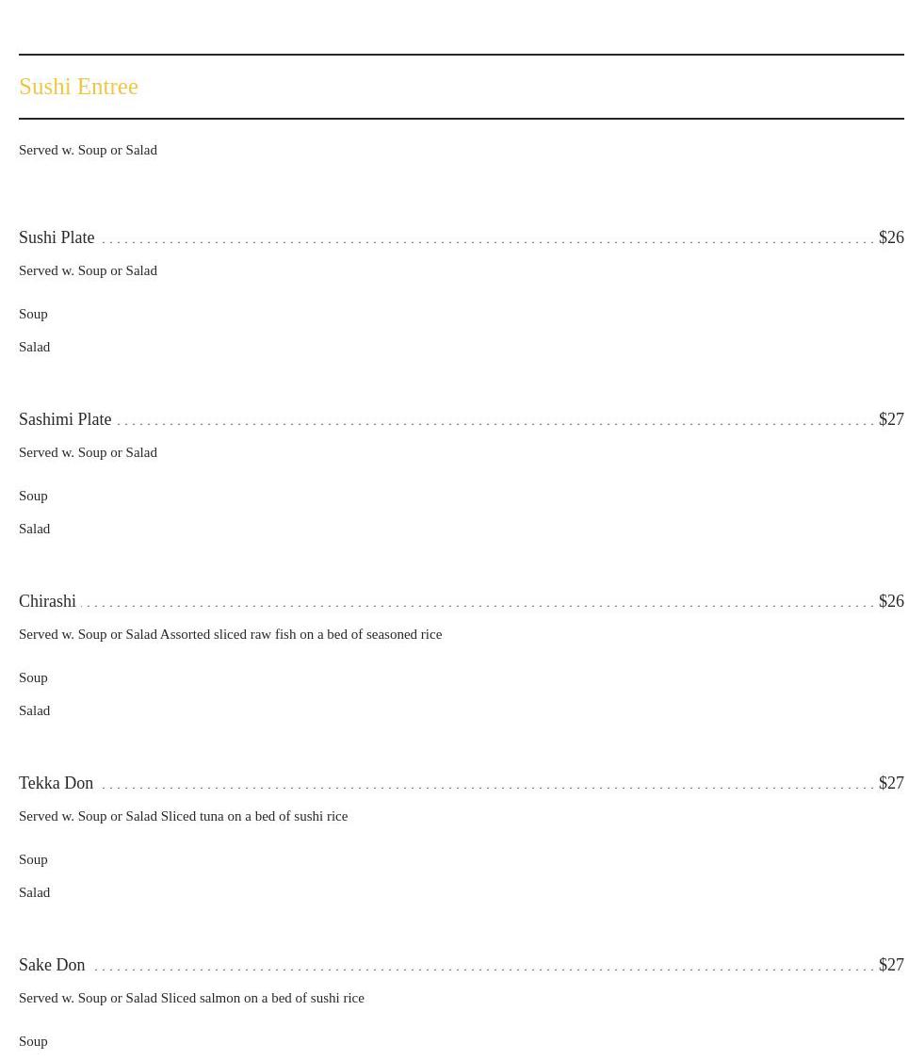Click the Sushi Entree section heading

click(78, 87)
